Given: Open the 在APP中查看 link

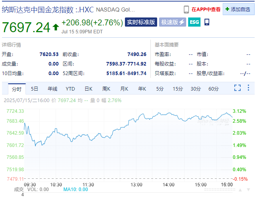Looking at the screenshot, I should [x=206, y=9].
